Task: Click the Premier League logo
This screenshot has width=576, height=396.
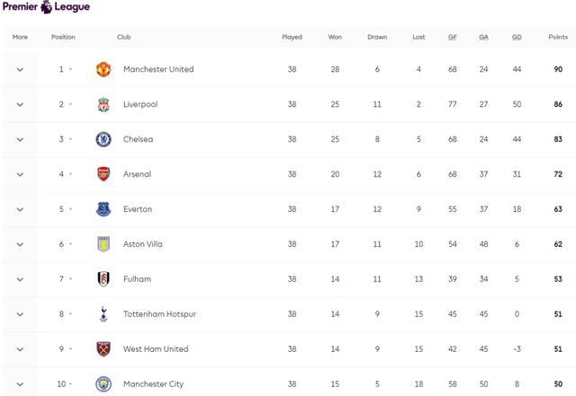Action: click(x=46, y=7)
